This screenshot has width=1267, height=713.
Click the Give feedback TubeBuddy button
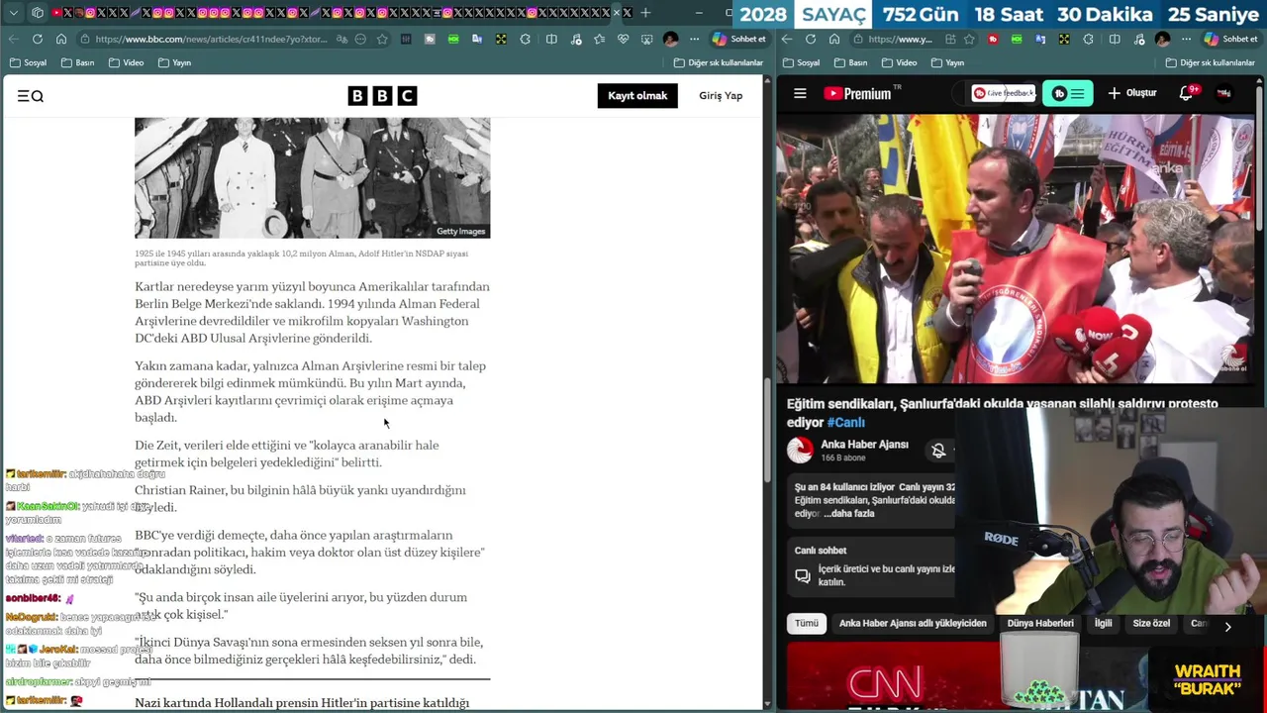tap(1003, 93)
